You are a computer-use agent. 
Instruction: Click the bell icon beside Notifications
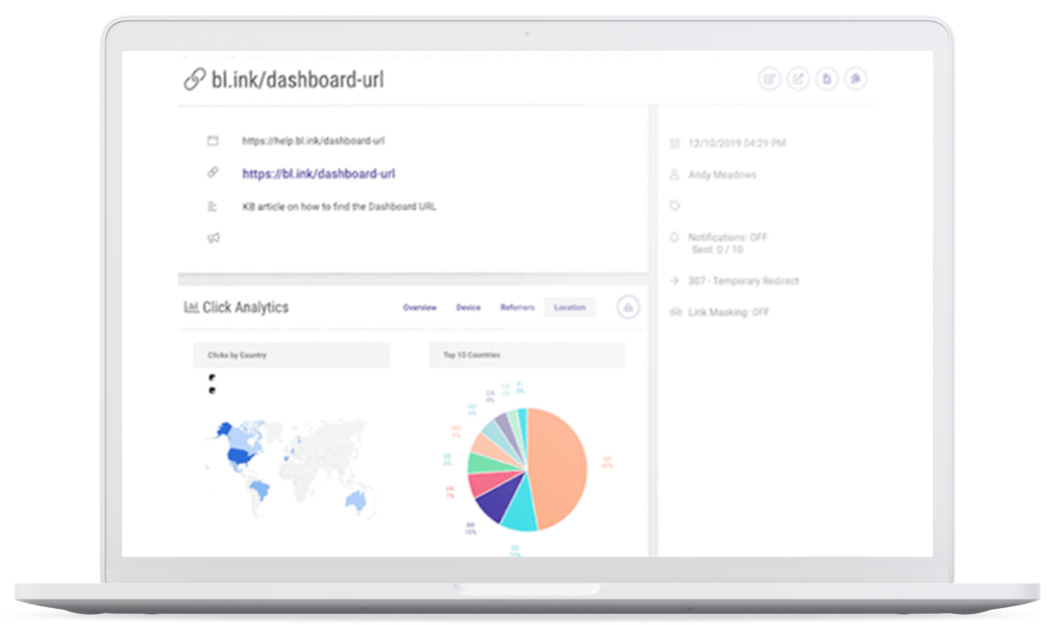point(675,237)
